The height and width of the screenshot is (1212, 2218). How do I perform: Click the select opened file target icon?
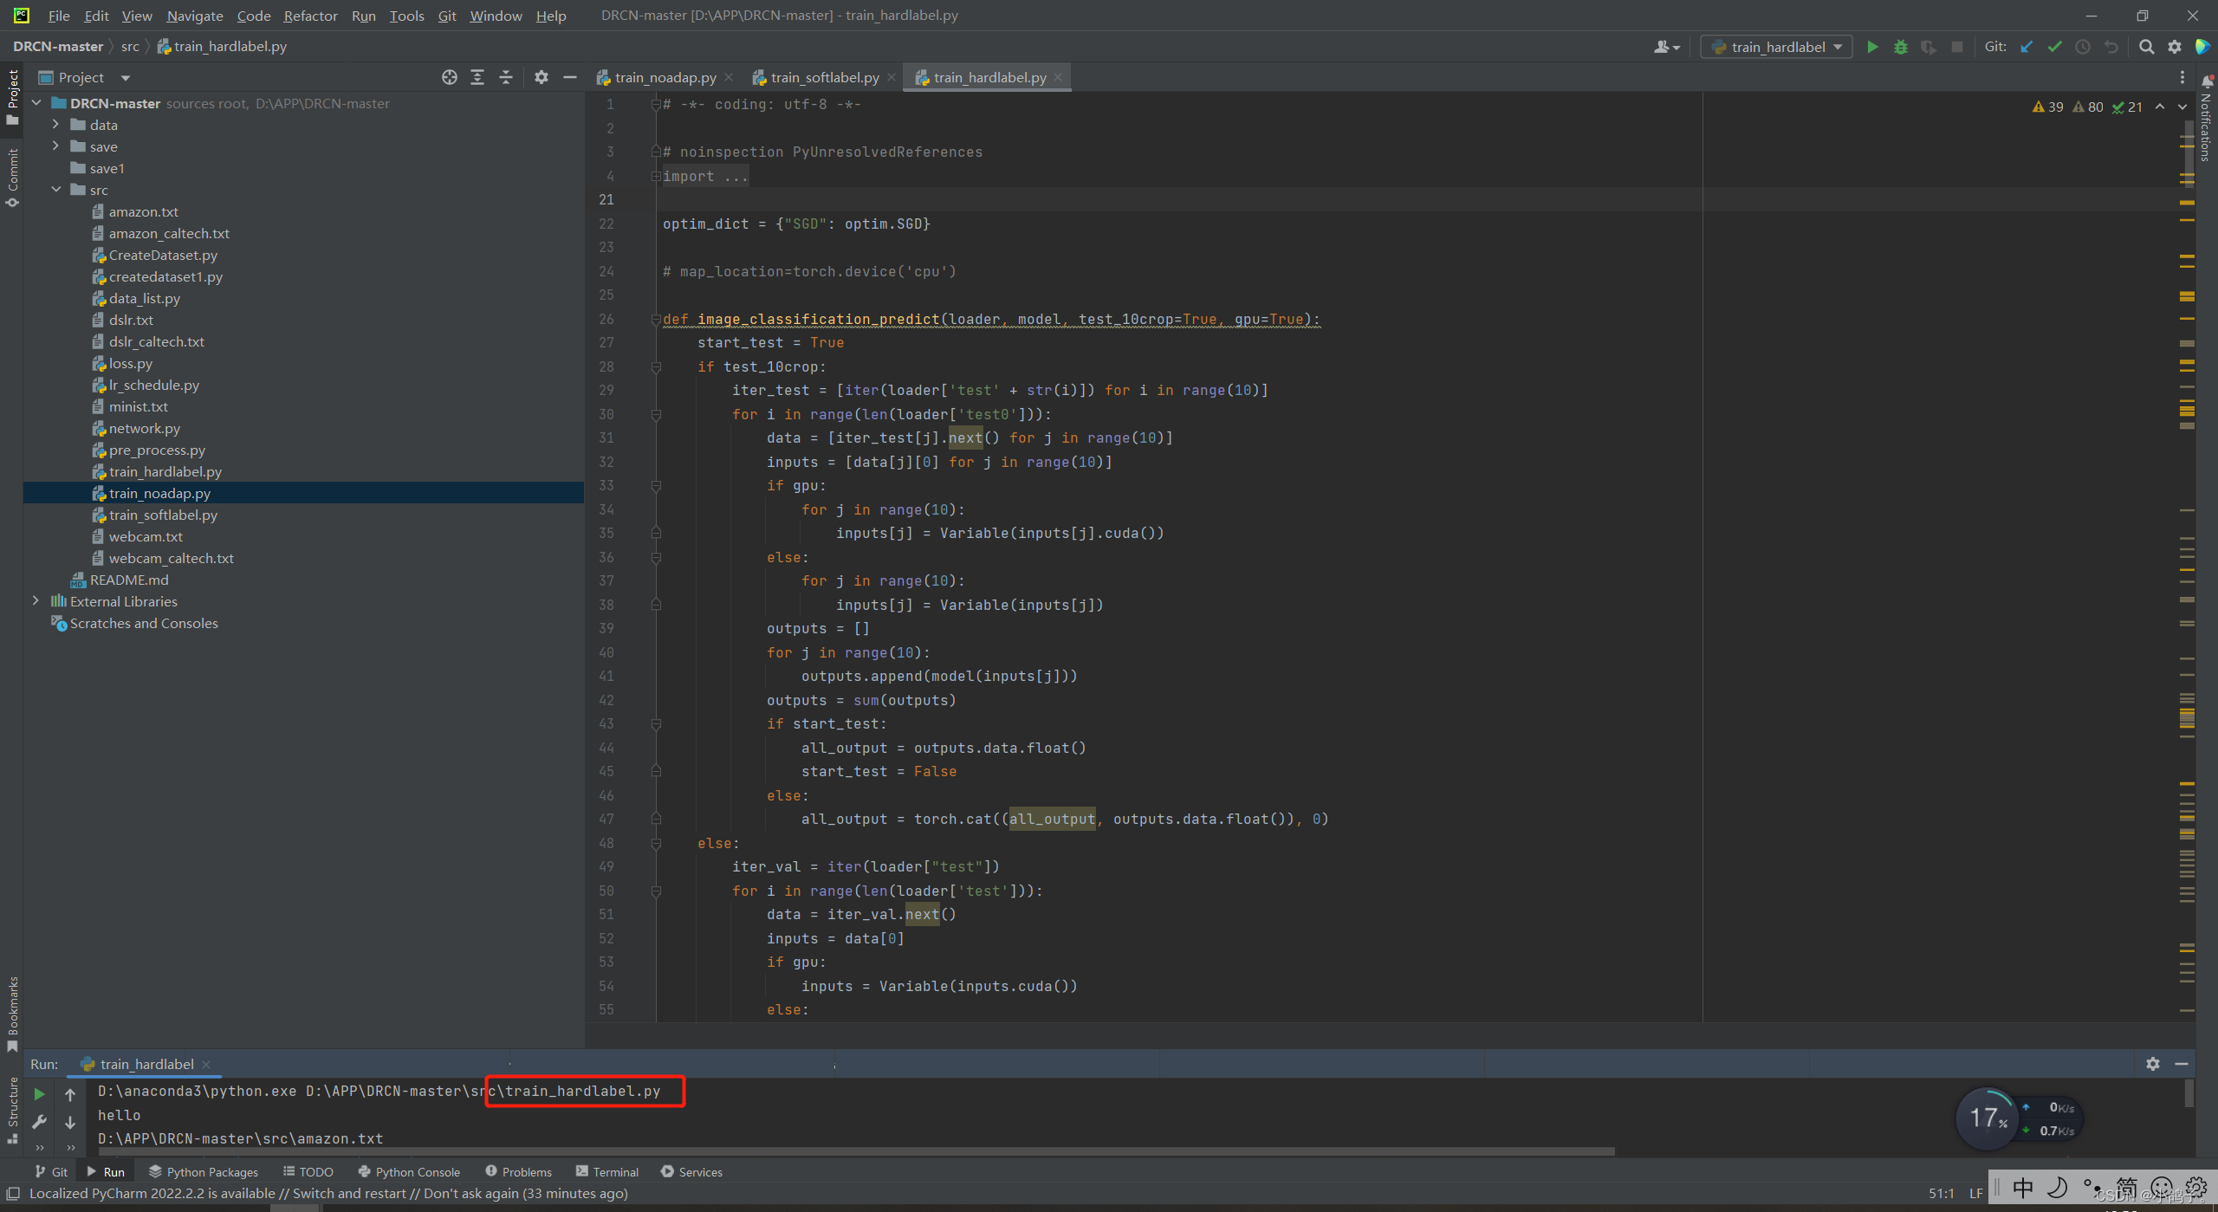(x=449, y=77)
